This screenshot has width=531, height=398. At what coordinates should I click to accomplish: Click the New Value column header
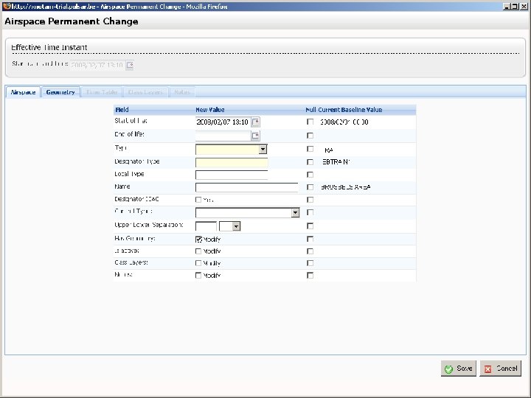click(210, 110)
